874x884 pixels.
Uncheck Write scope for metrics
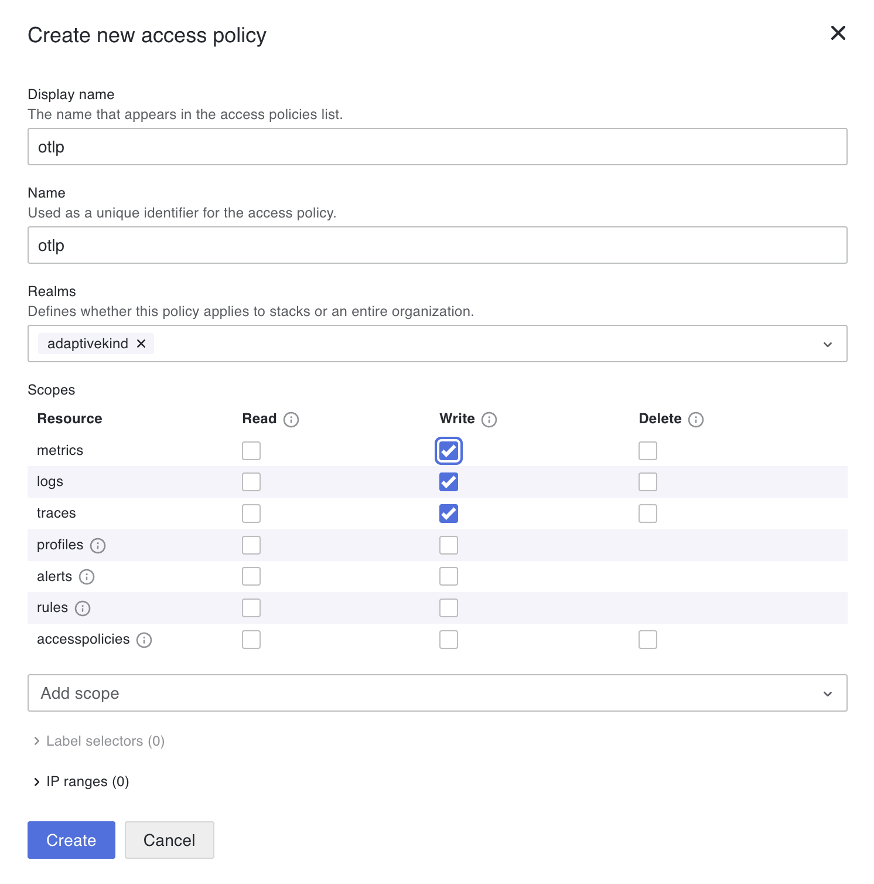pos(449,451)
